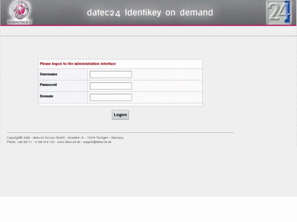
Task: Click the datec24 logo in header
Action: 279,12
